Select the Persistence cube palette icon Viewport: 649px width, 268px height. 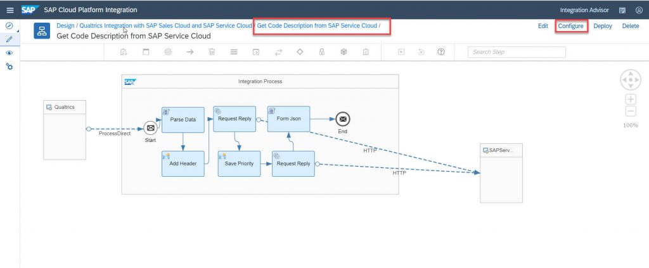click(x=344, y=52)
